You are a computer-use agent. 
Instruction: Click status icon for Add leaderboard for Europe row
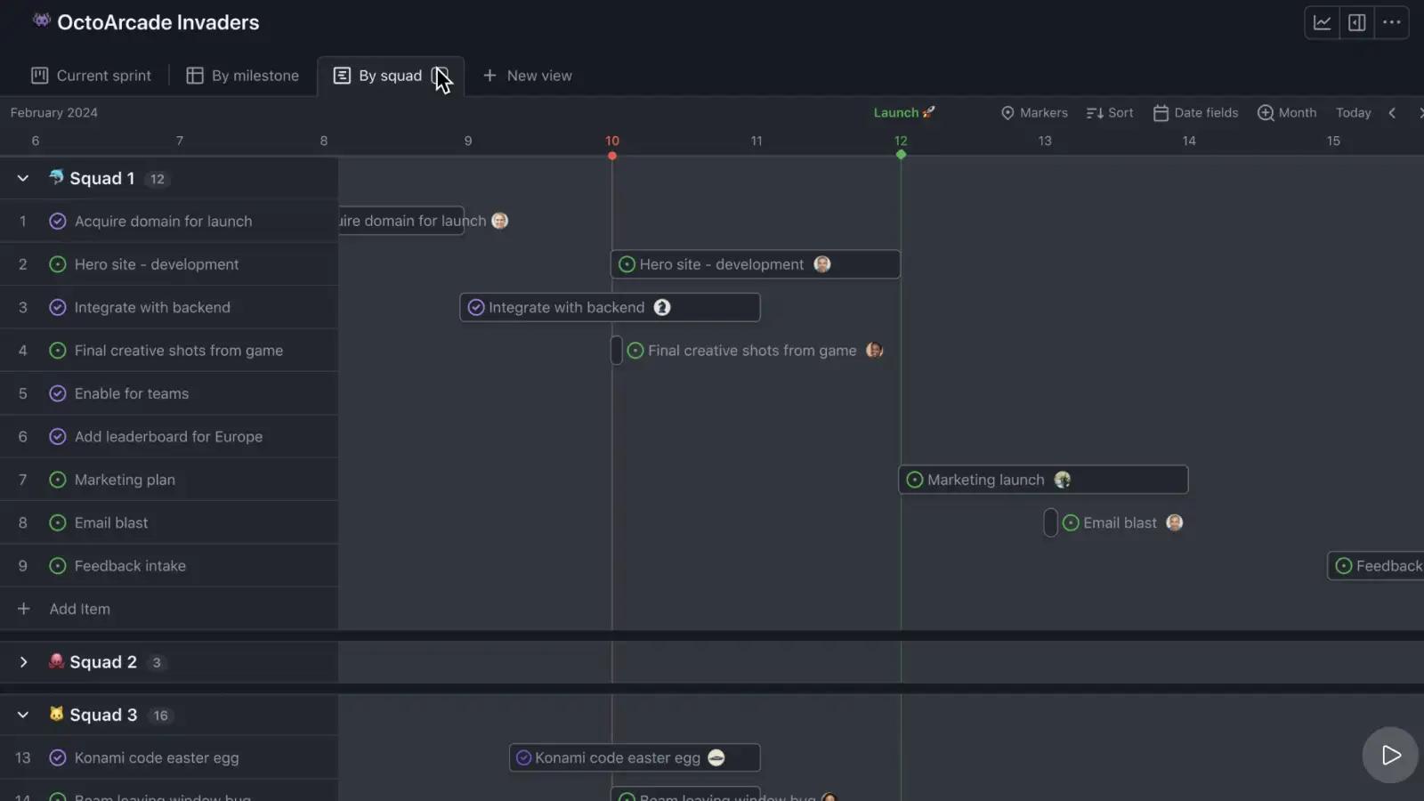coord(58,437)
